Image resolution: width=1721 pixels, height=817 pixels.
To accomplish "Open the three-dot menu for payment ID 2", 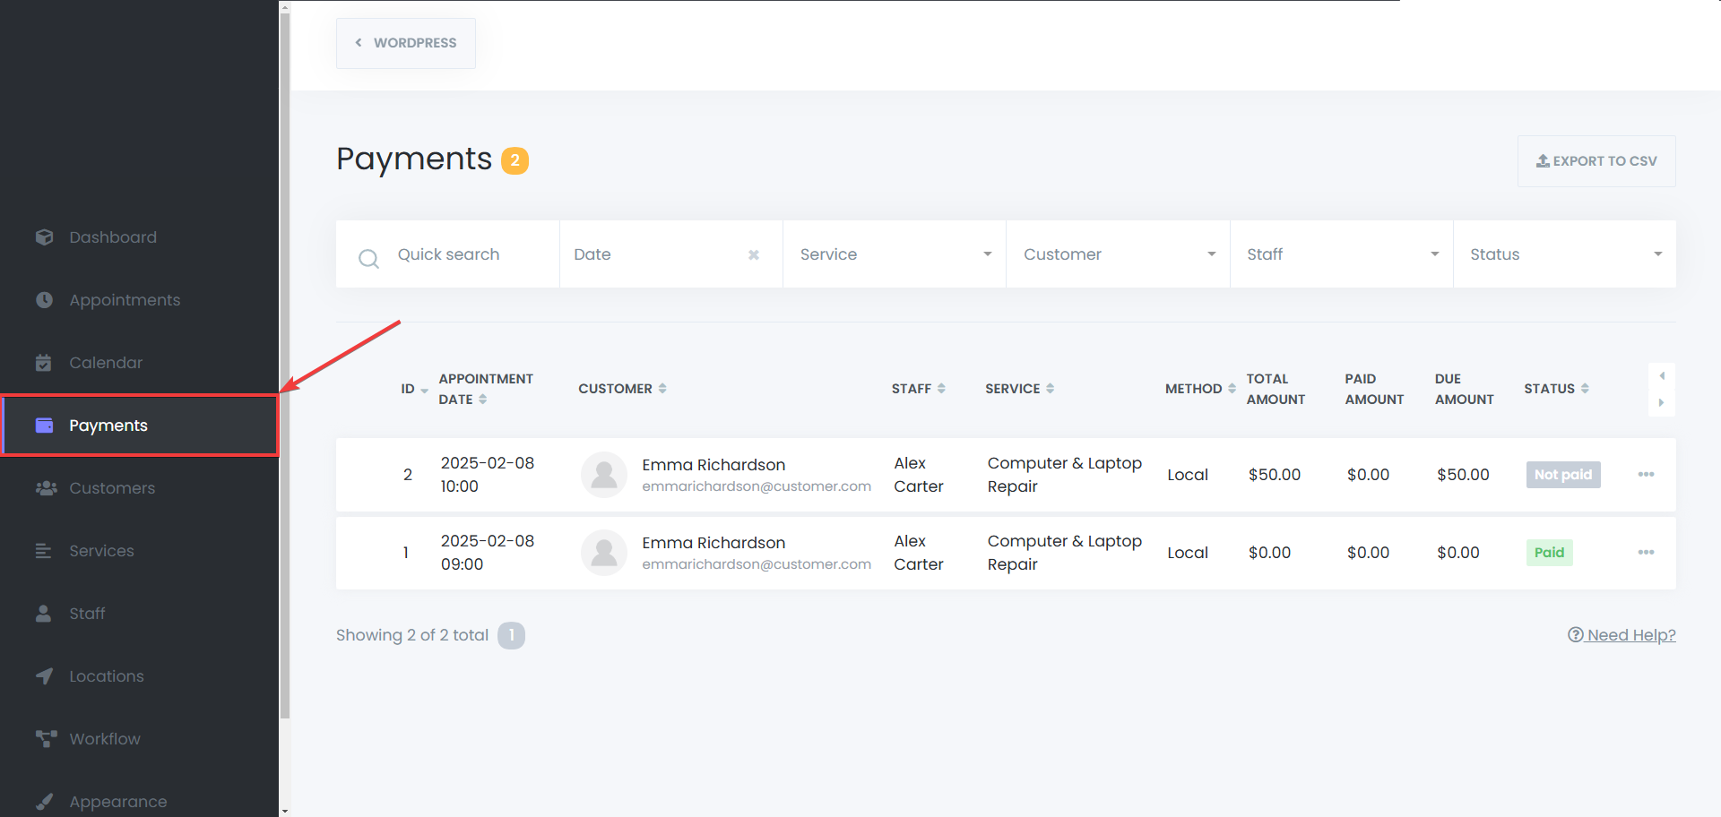I will pyautogui.click(x=1646, y=475).
